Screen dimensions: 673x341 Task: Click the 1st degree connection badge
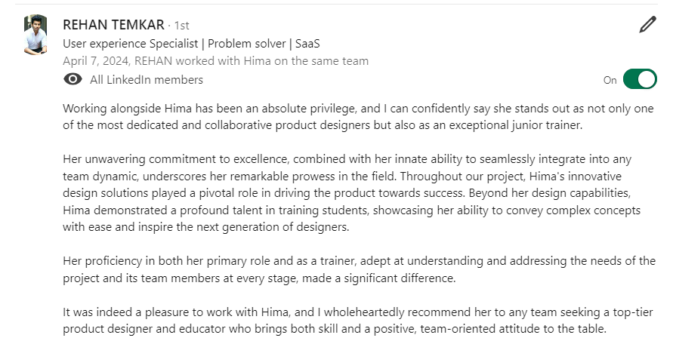pyautogui.click(x=182, y=26)
